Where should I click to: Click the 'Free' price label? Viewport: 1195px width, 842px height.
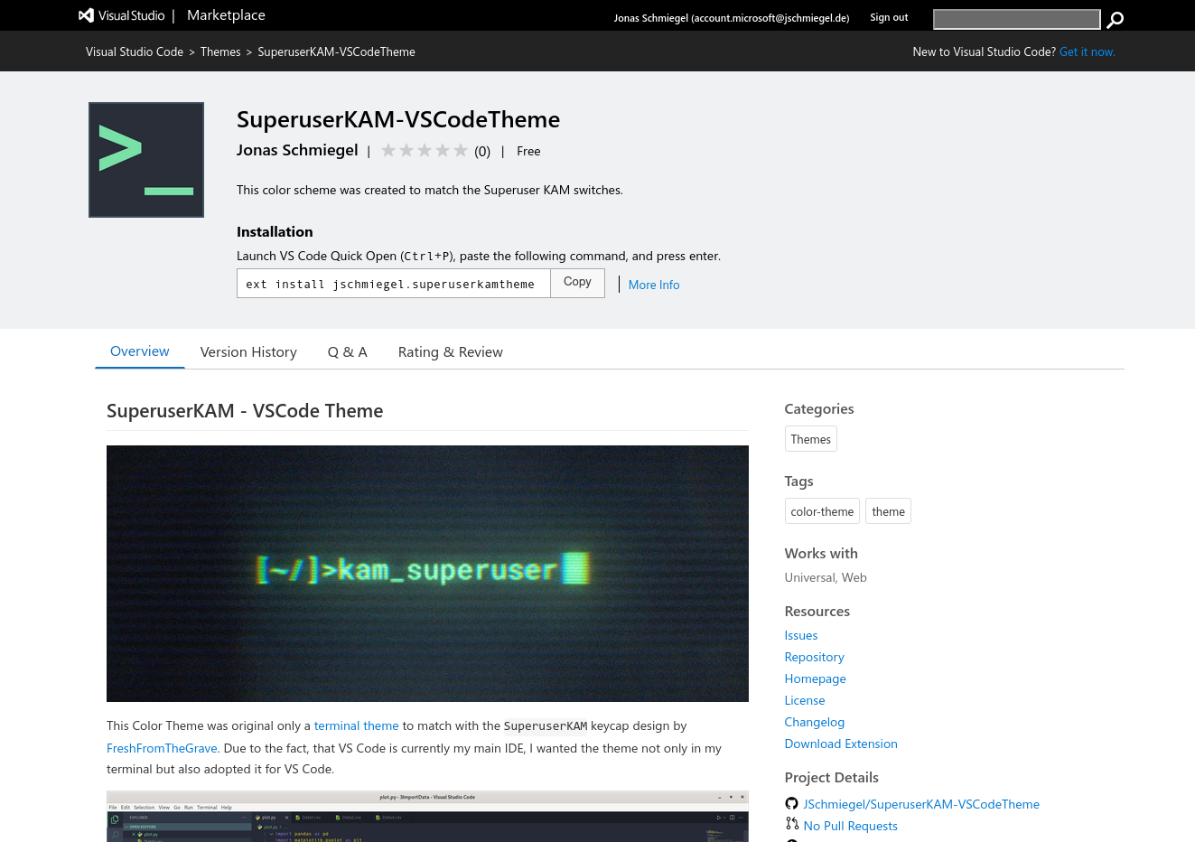[528, 151]
